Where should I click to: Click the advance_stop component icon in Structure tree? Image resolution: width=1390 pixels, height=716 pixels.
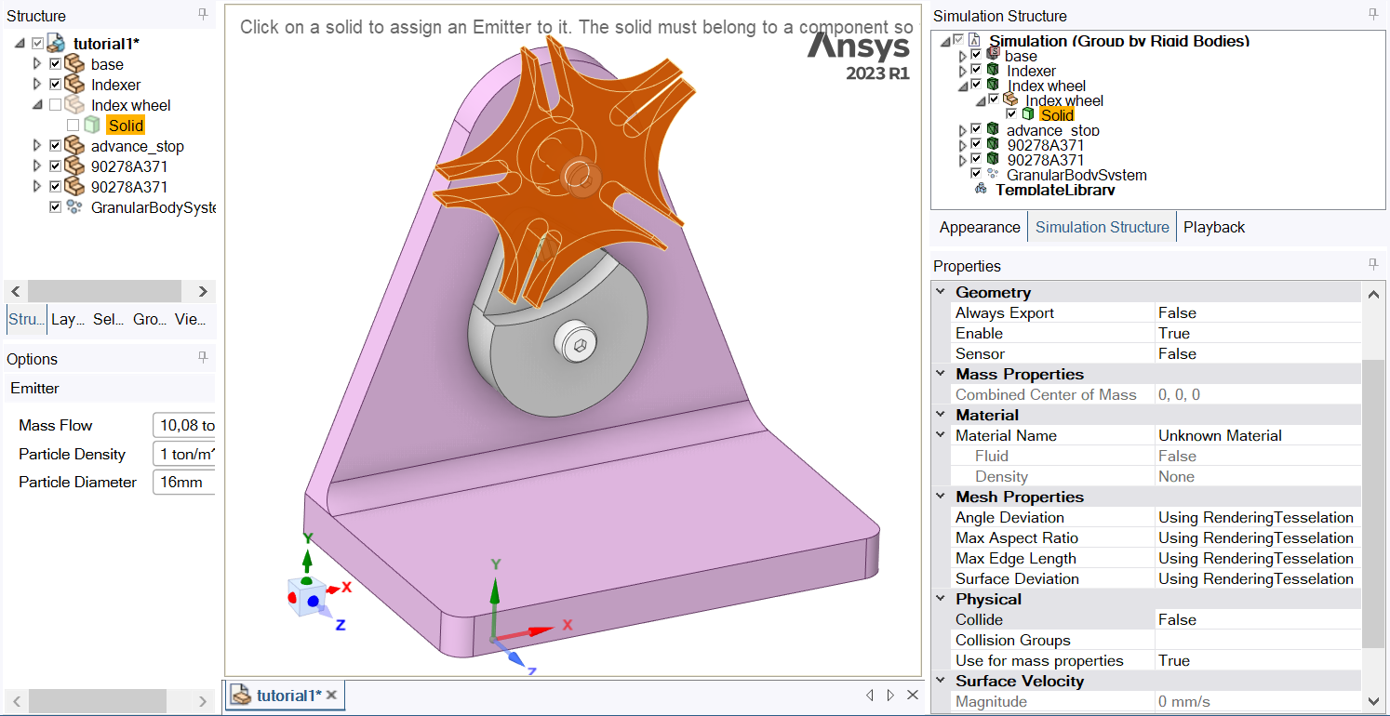pos(74,146)
